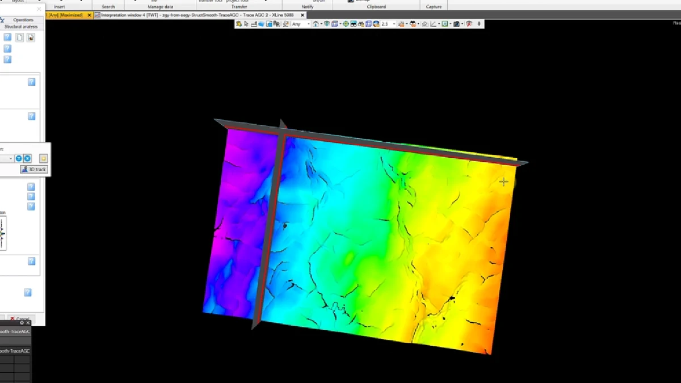Pick the measure distance ruler tool
The height and width of the screenshot is (383, 681).
(x=254, y=24)
